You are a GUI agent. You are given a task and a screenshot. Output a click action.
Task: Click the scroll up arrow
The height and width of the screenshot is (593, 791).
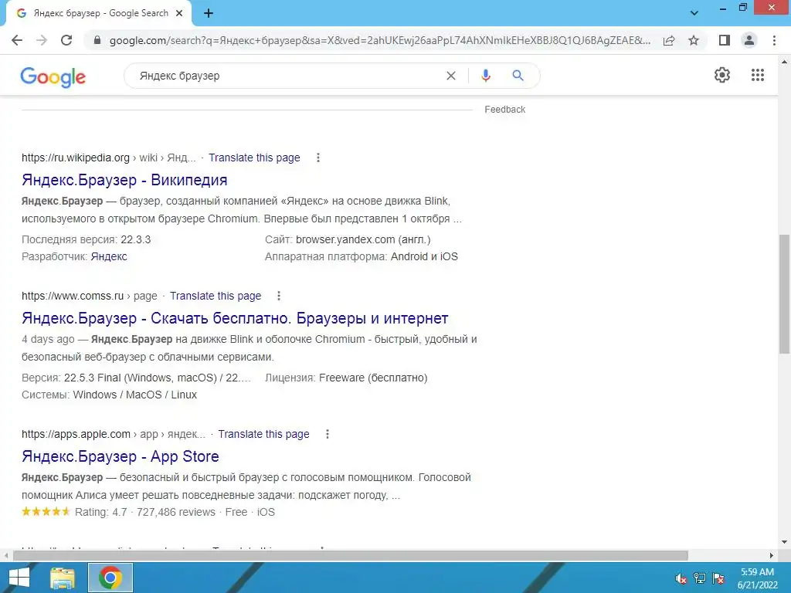coord(784,62)
